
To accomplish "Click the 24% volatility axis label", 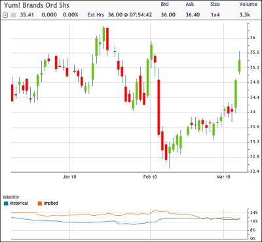I will (253, 213).
